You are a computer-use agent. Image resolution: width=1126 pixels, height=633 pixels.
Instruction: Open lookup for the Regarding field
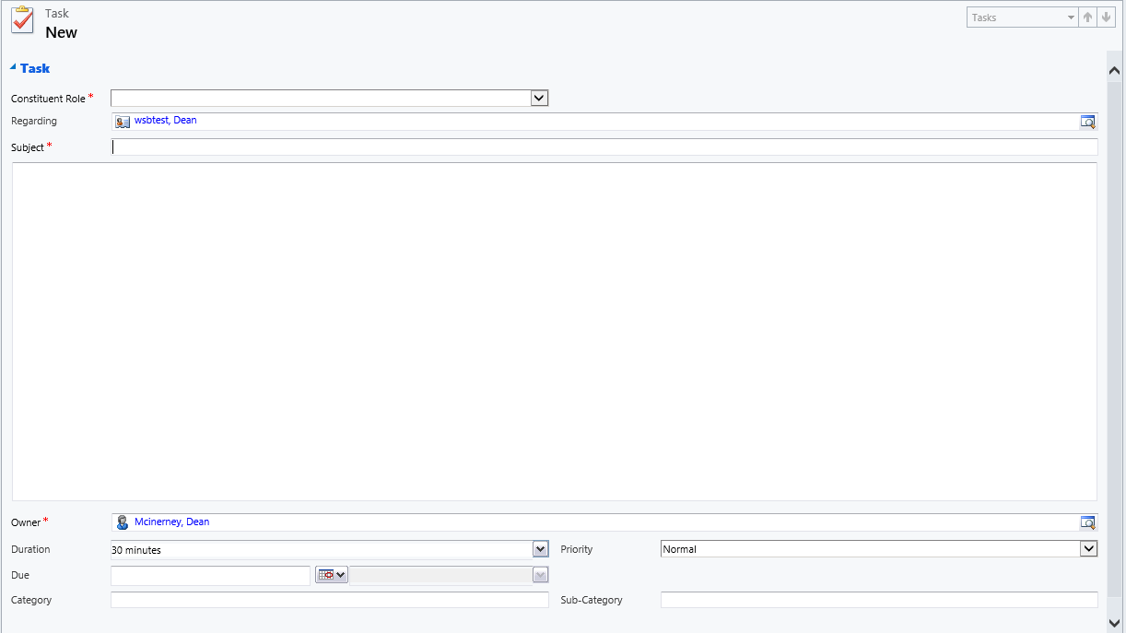(1088, 122)
